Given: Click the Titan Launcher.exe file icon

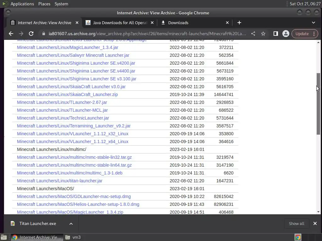Looking at the screenshot, I should [x=13, y=223].
